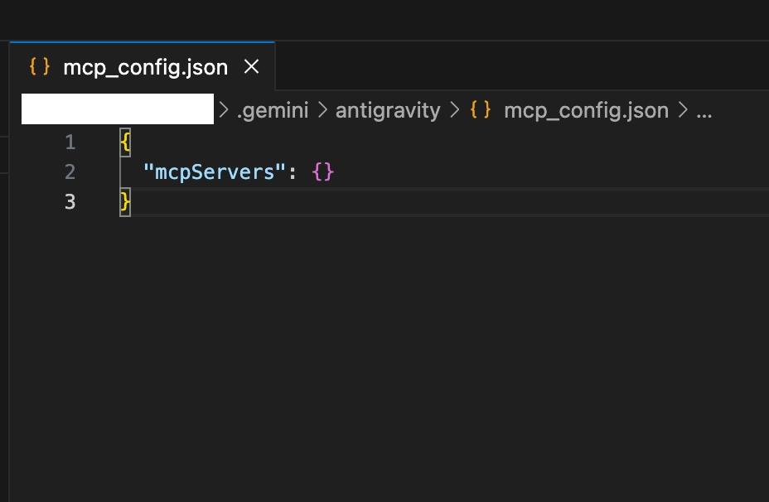The width and height of the screenshot is (769, 502).
Task: Click the JSON braces icon in the breadcrumb
Action: click(481, 110)
